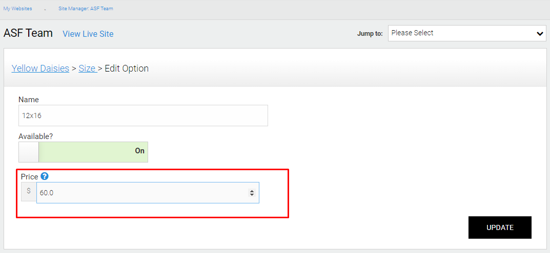Toggle the Available switch showing On
550x253 pixels.
click(x=83, y=152)
